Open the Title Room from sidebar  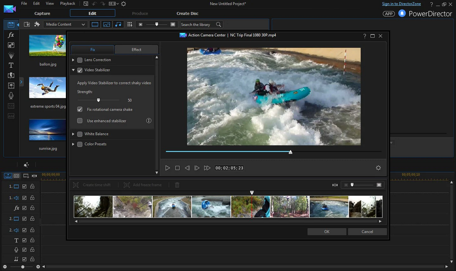tap(11, 65)
